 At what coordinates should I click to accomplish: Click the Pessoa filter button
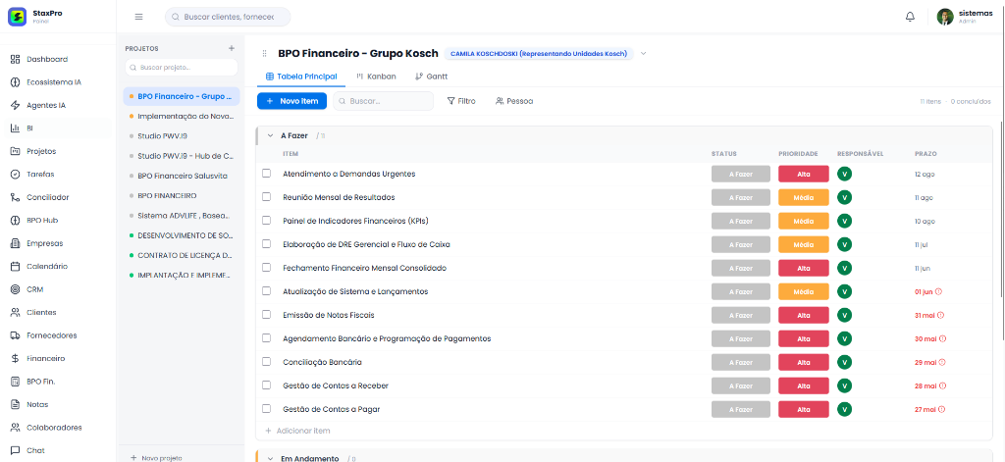tap(514, 101)
